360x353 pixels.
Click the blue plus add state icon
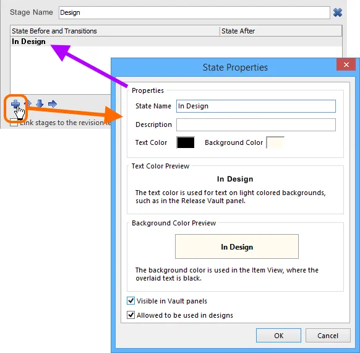(15, 104)
